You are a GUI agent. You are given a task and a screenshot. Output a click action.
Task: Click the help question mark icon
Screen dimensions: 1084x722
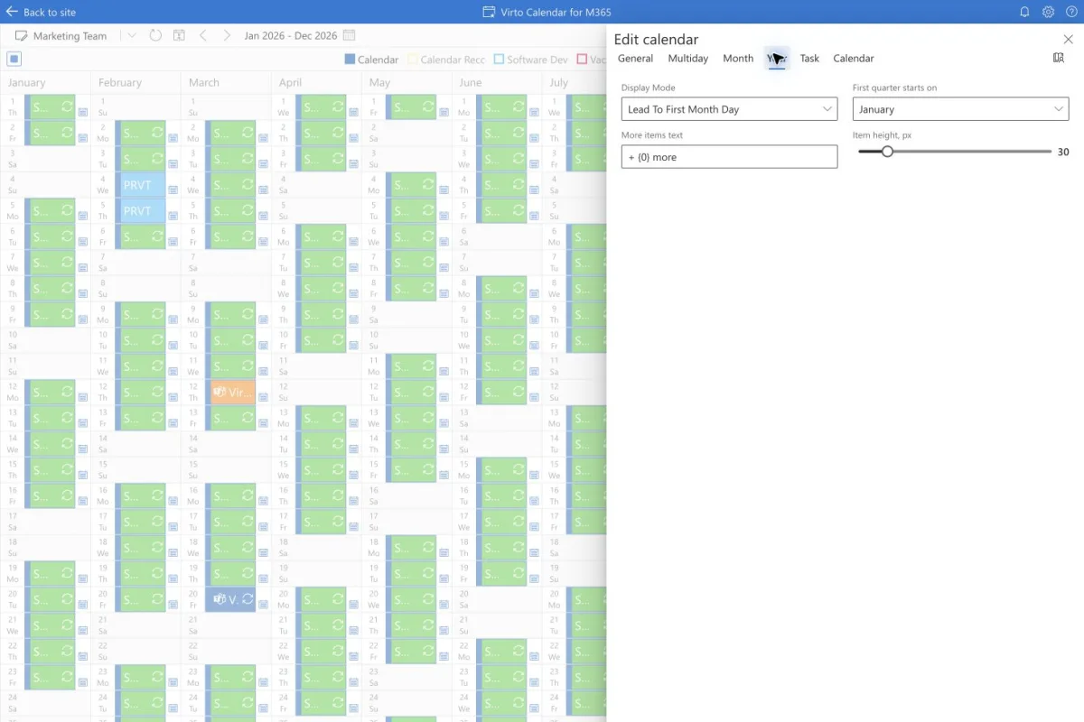coord(1071,12)
